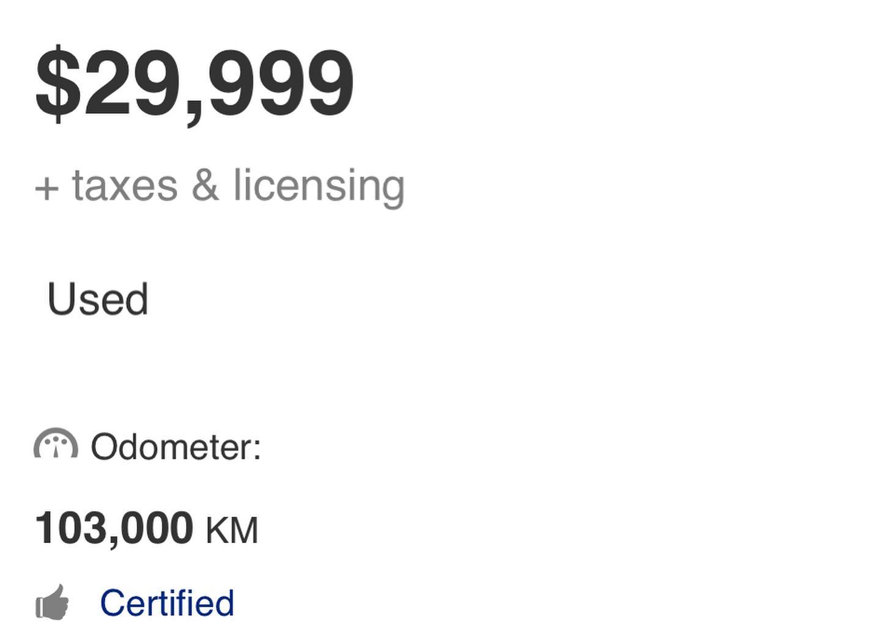Click the "999" digits of the price
Screen dimensions: 881x636
click(x=281, y=83)
